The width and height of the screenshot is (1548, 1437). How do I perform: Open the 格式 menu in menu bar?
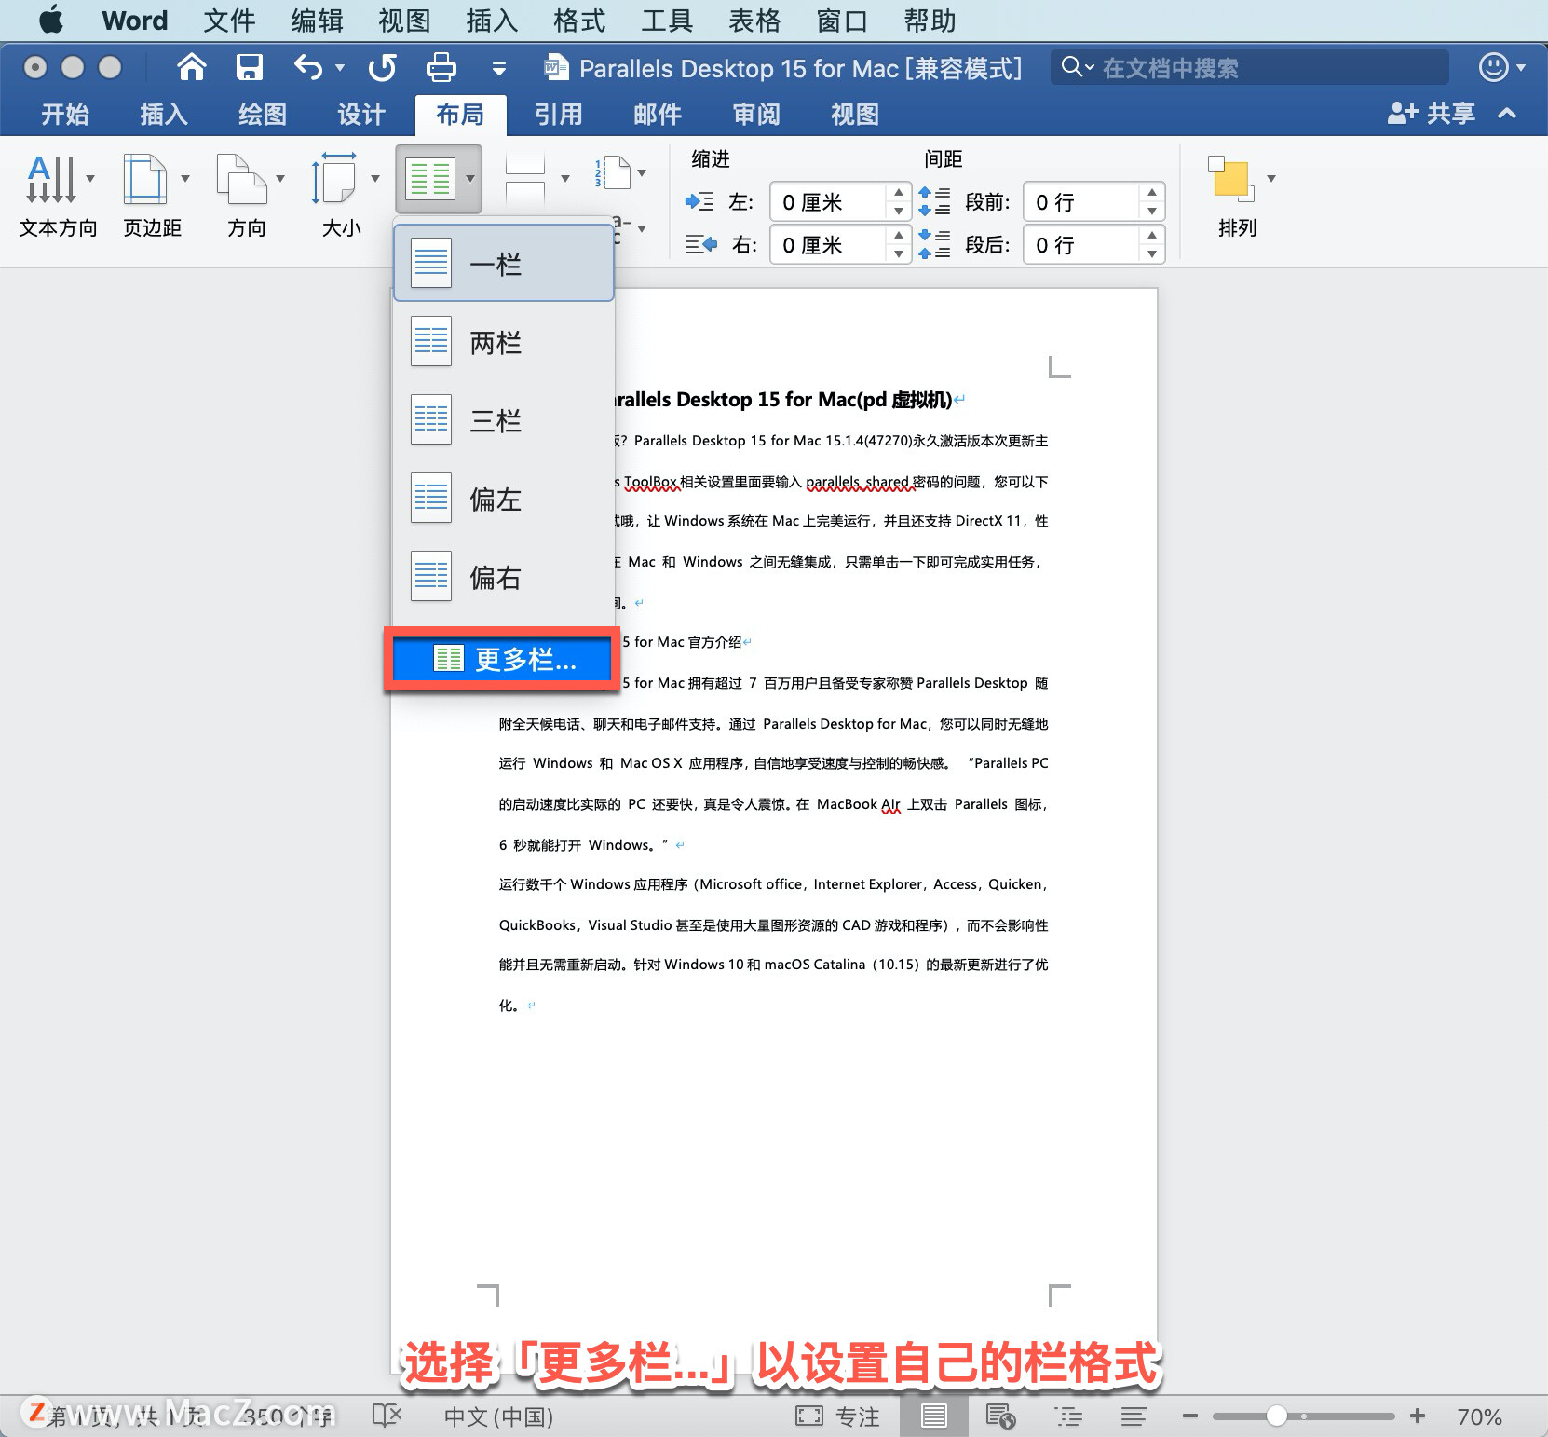tap(579, 21)
